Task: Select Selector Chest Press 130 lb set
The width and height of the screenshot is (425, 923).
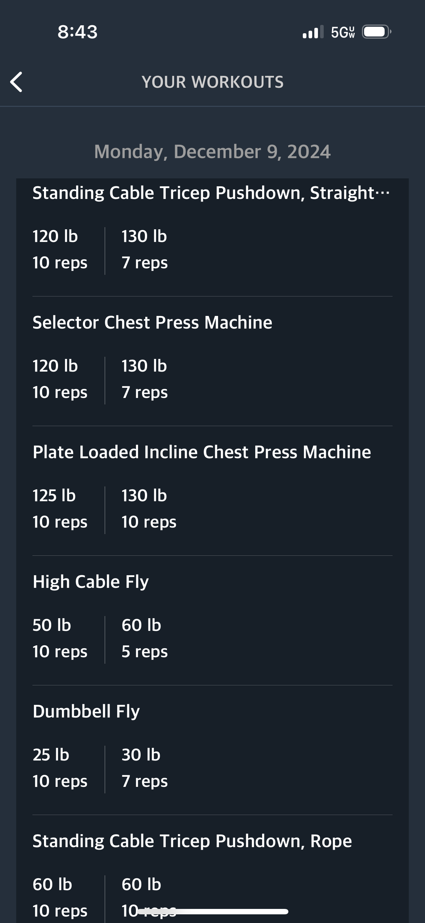Action: 145,379
